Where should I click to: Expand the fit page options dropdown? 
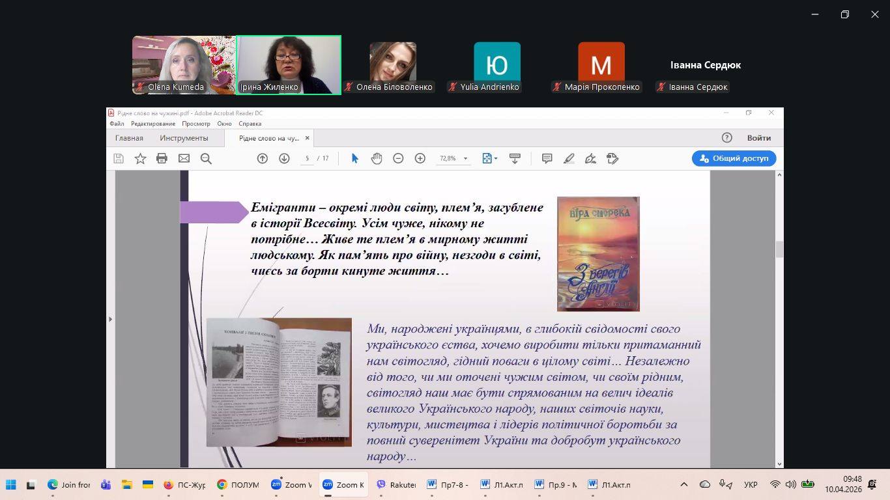click(x=496, y=158)
